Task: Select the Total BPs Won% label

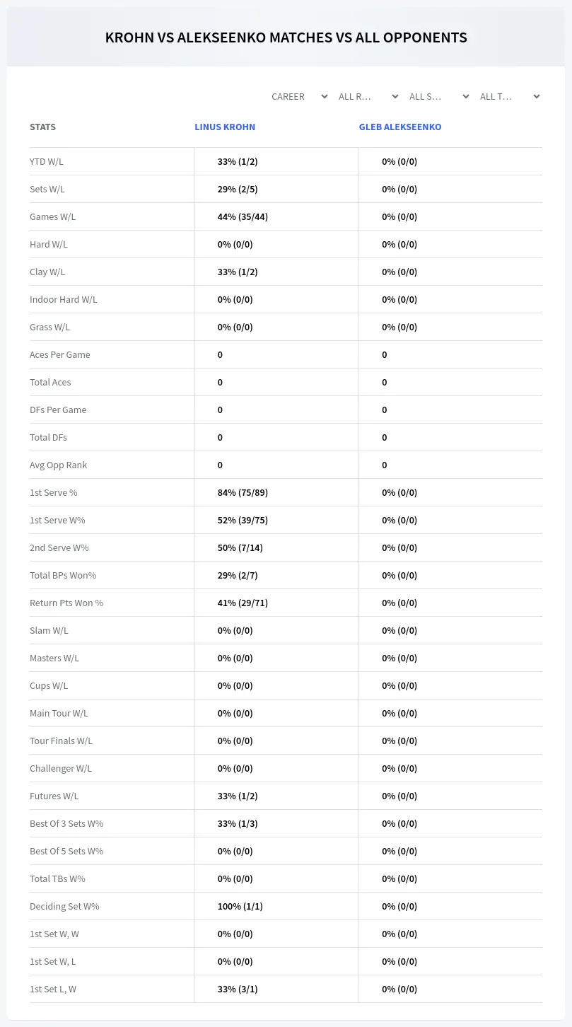Action: pyautogui.click(x=63, y=575)
